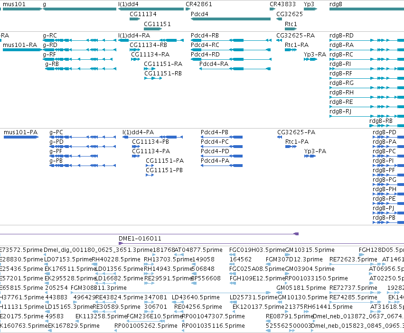Click transcript Pdcd4-RA
Image resolution: width=404 pixels, height=333 pixels.
pyautogui.click(x=214, y=64)
